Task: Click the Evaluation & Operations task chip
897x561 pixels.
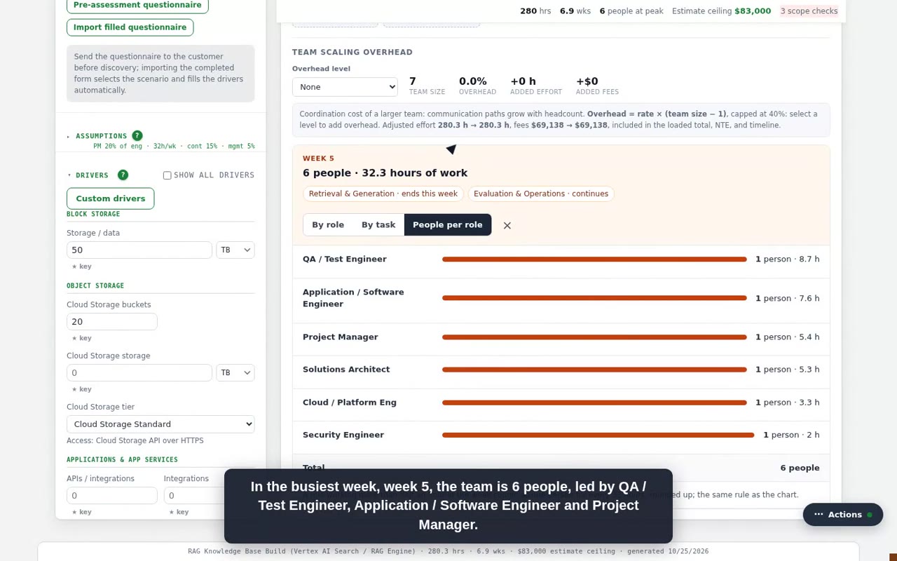Action: tap(541, 194)
